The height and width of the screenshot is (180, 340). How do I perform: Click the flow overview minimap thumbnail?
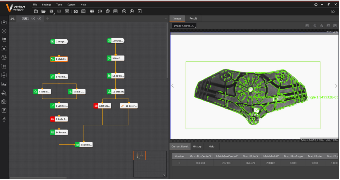pos(140,156)
